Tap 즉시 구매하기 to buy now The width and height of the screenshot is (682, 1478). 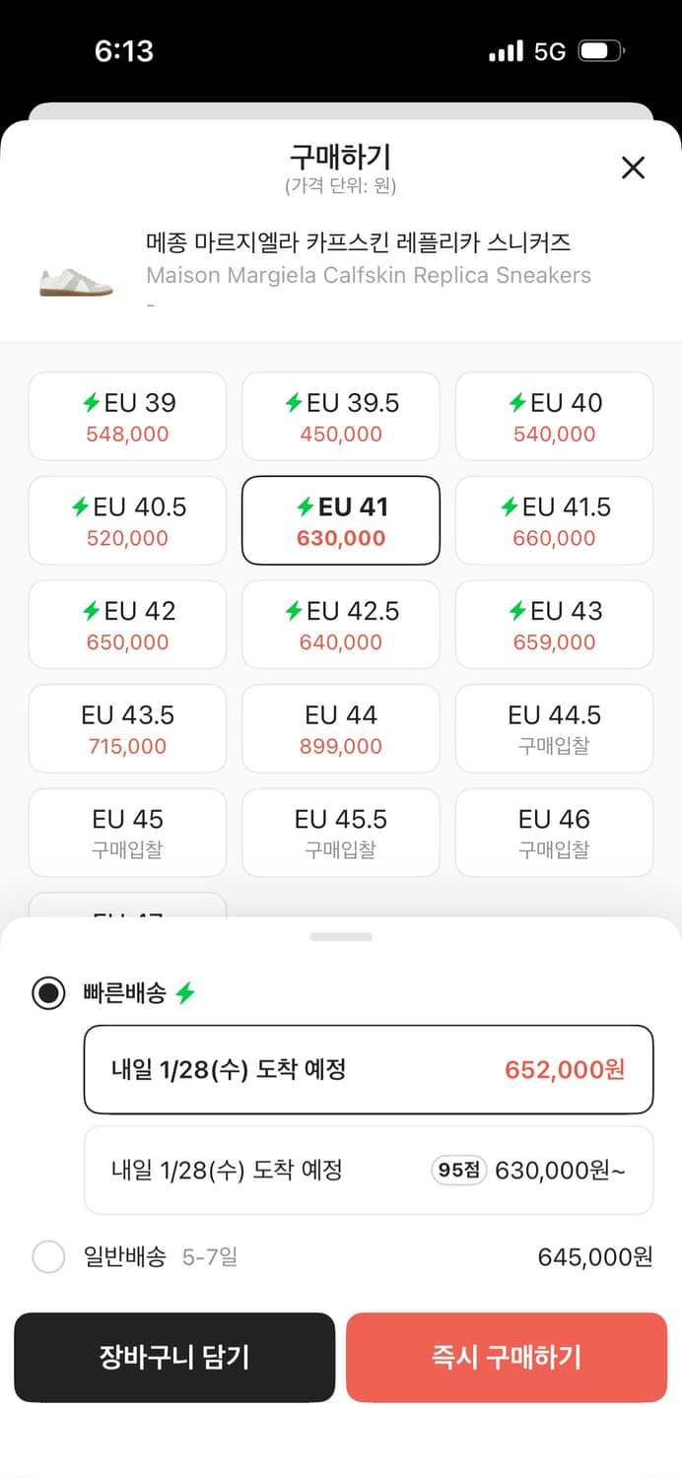click(506, 1357)
